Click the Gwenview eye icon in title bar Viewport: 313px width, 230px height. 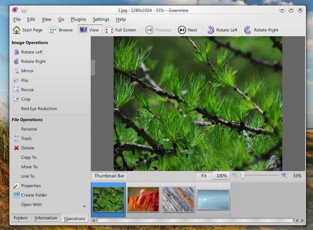point(15,9)
